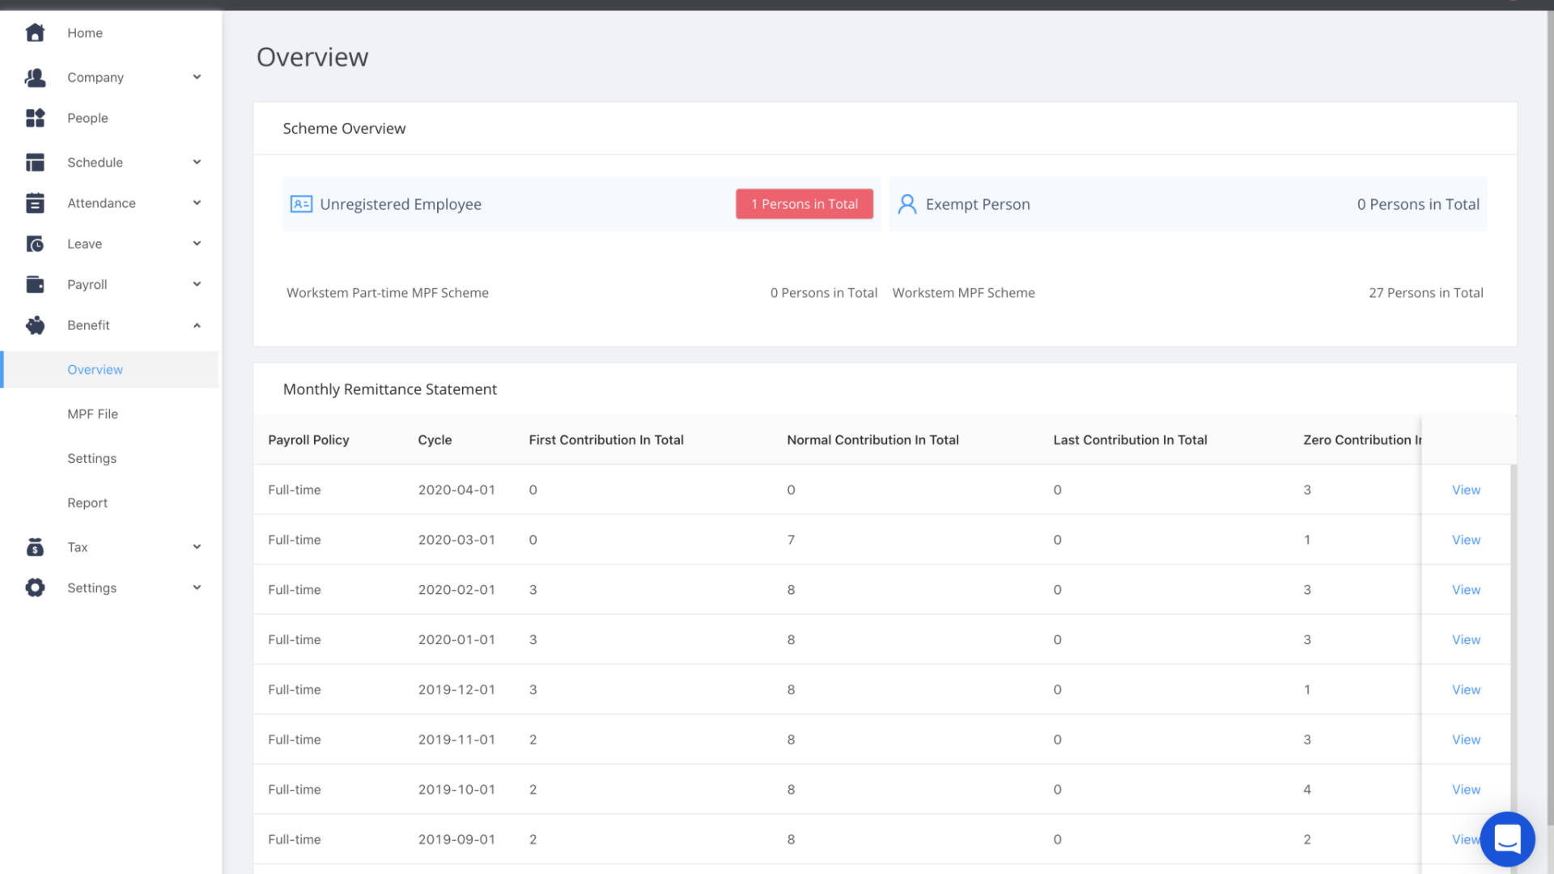Click the Home house icon

(x=35, y=33)
